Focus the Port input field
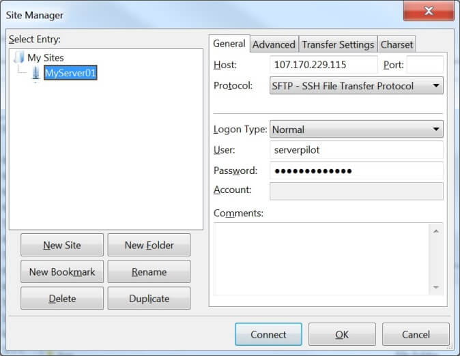Image resolution: width=460 pixels, height=356 pixels. (425, 65)
